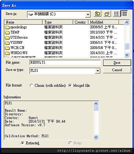134x154 pixels.
Task: Expand the Save as type dropdown arrow
Action: [98, 71]
